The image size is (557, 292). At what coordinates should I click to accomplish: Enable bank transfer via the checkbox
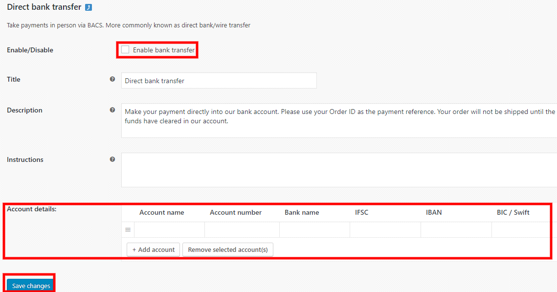pyautogui.click(x=125, y=49)
